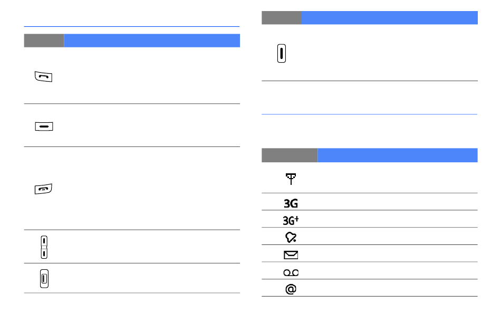The width and height of the screenshot is (501, 324).
Task: Click the gray header cell above the dial key icon
Action: 44,41
